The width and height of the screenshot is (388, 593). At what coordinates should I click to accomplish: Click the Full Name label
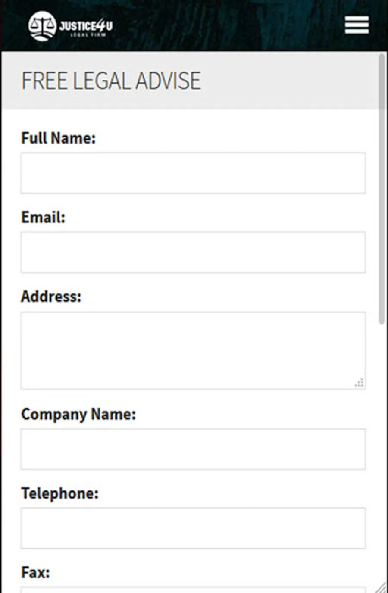click(x=59, y=138)
